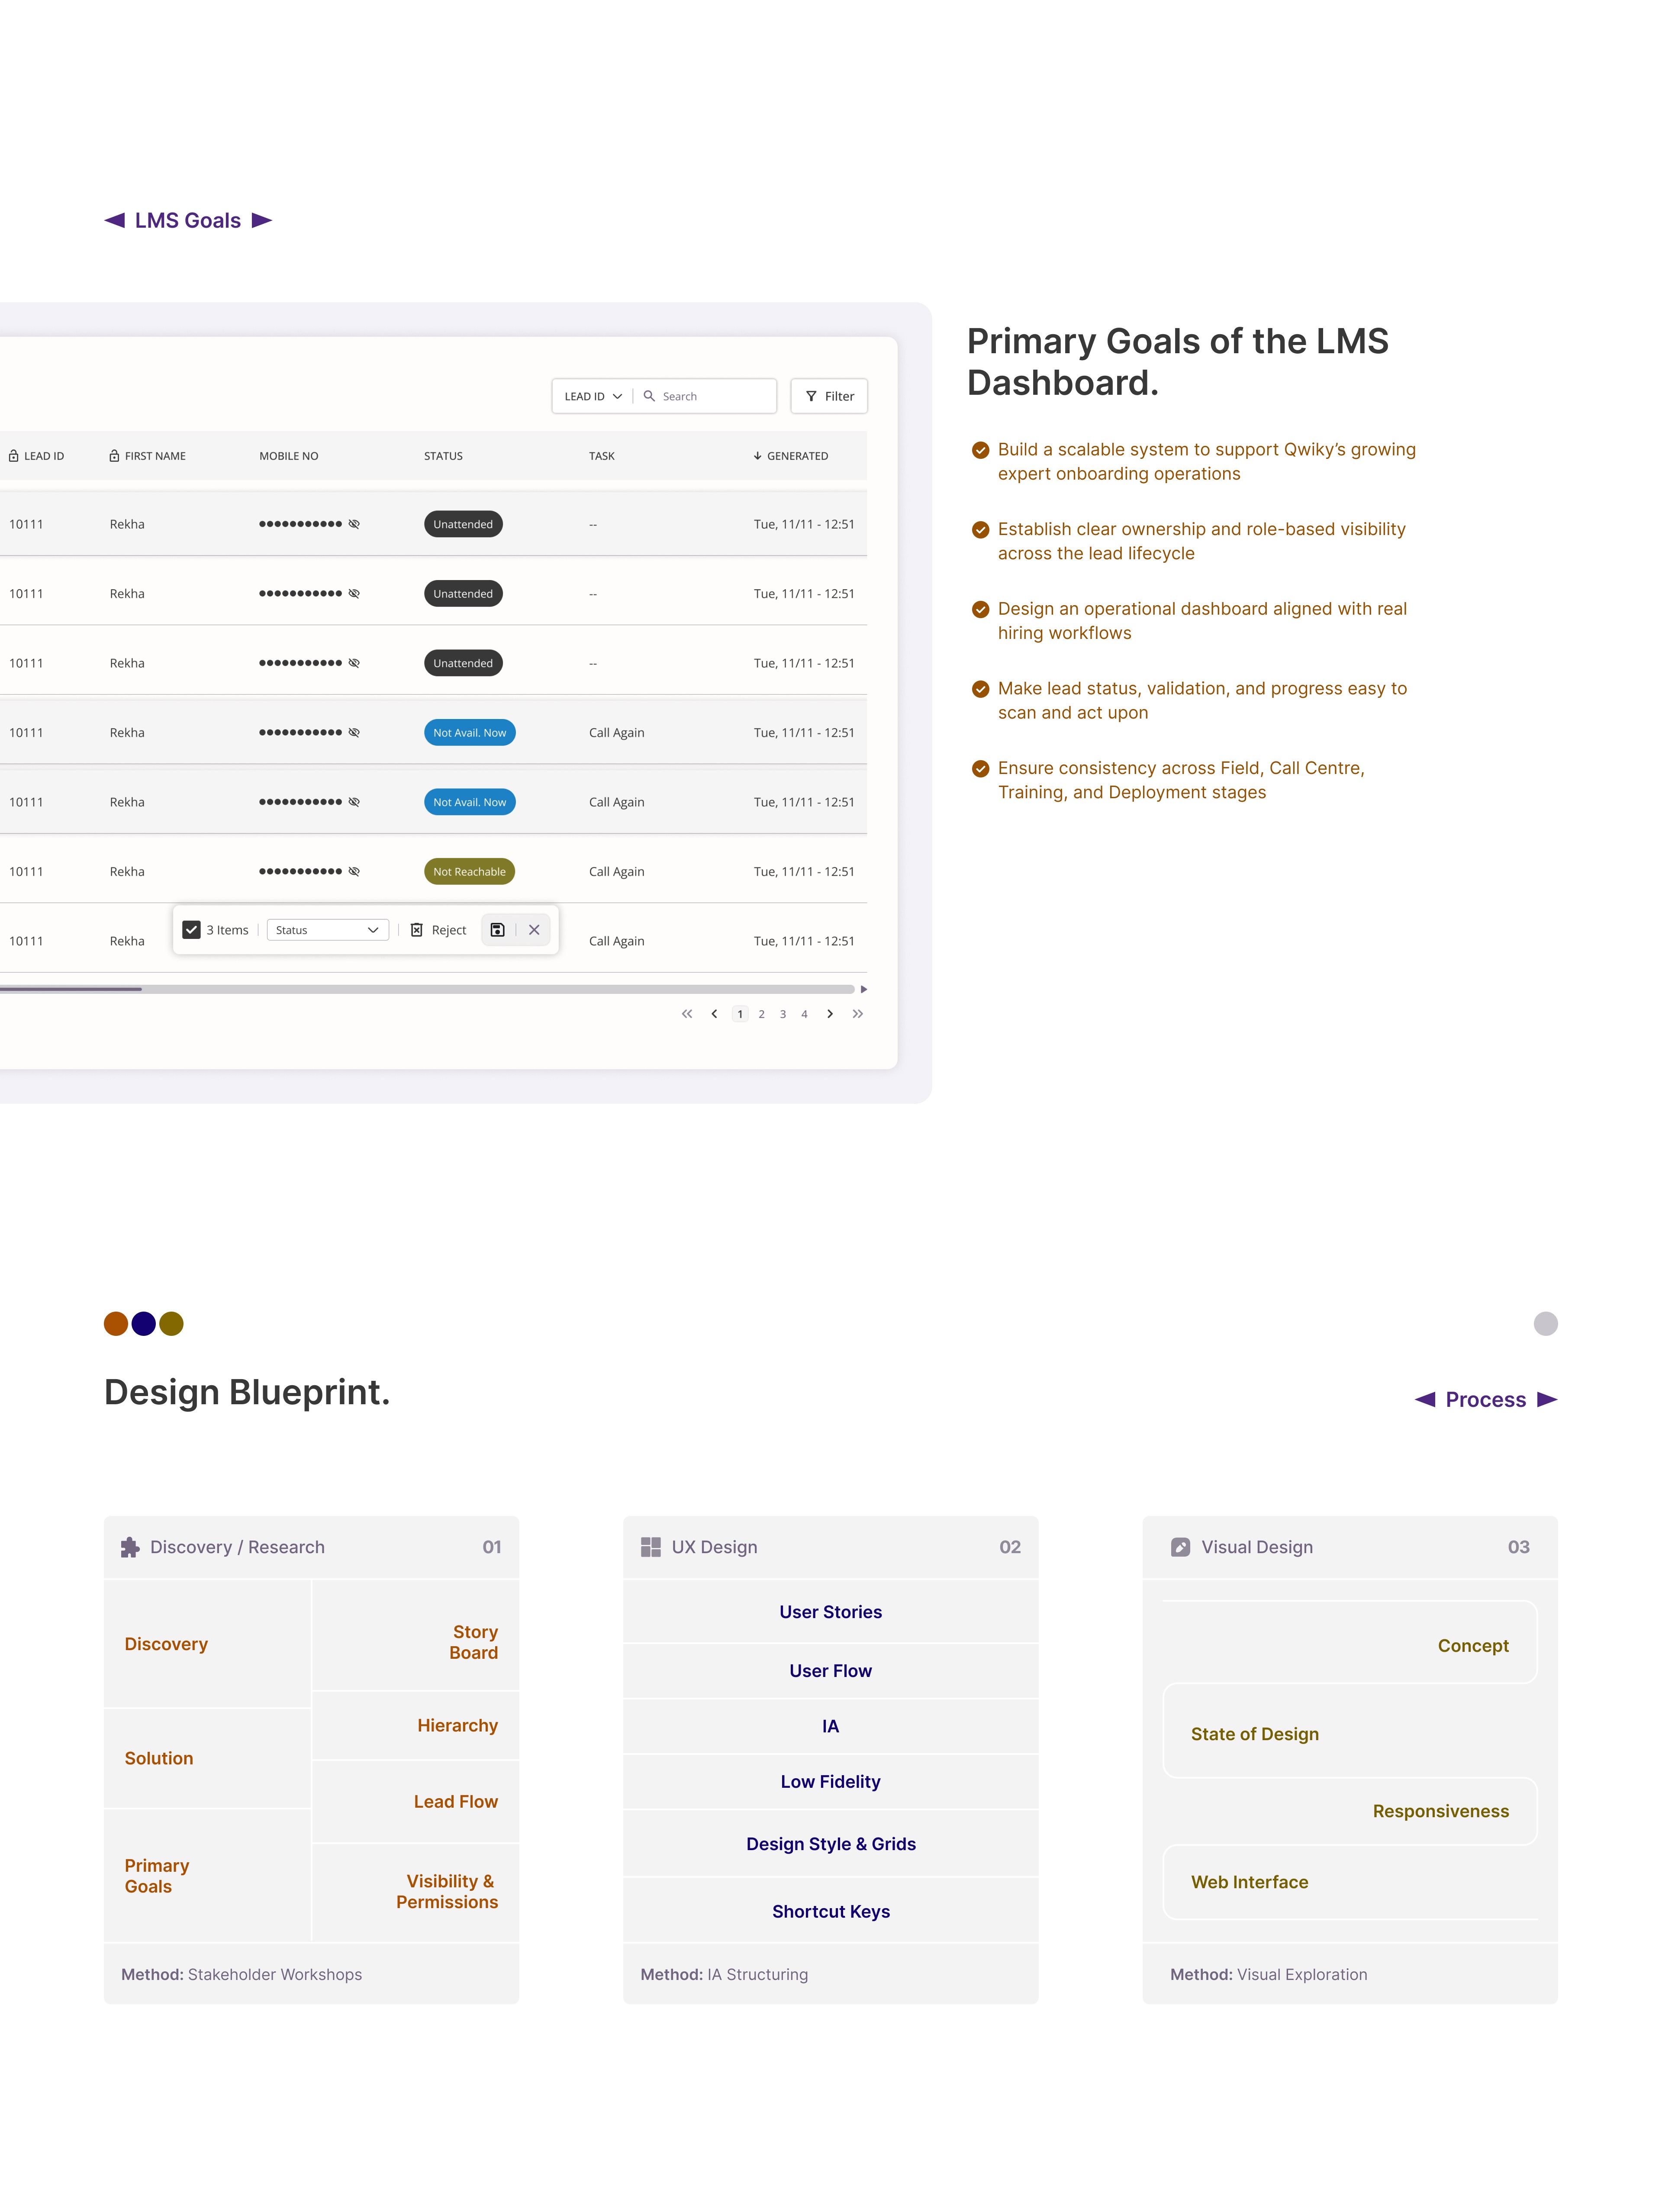Jump to last page with double chevron

click(857, 1014)
